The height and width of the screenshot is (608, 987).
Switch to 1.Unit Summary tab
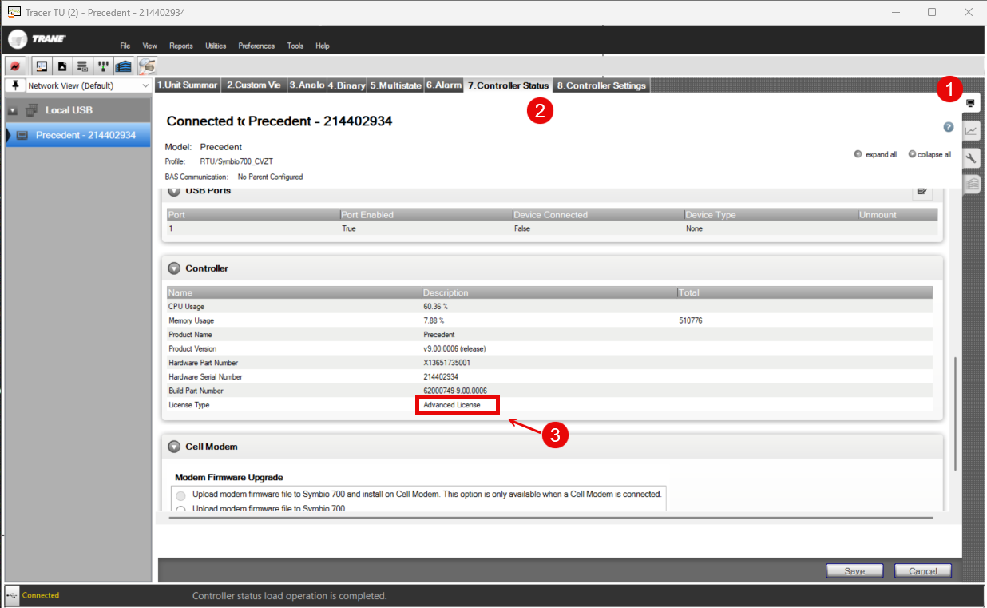coord(188,85)
